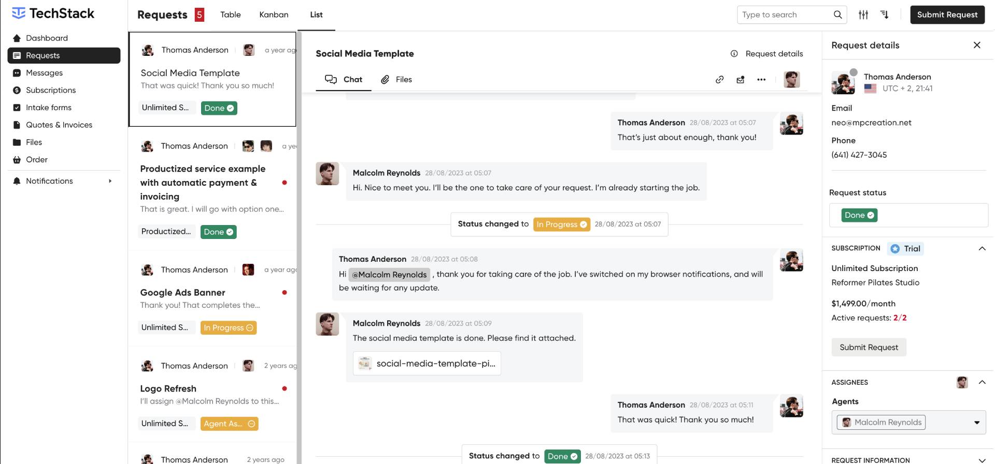Click the search magnifier icon
This screenshot has width=995, height=464.
837,14
